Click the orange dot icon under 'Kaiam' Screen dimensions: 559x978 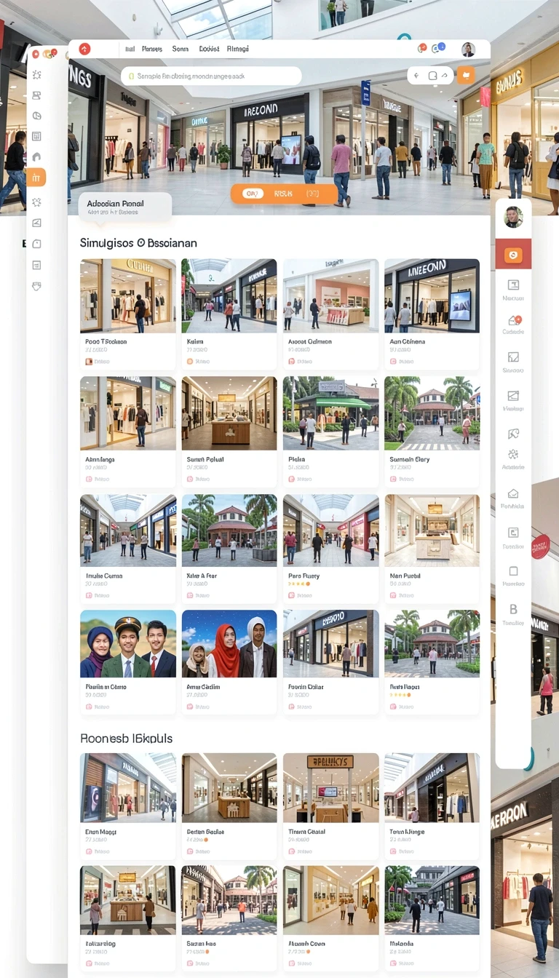coord(191,361)
